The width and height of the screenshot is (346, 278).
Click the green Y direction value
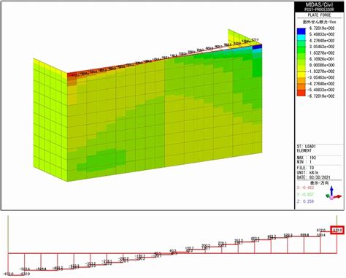(x=305, y=194)
